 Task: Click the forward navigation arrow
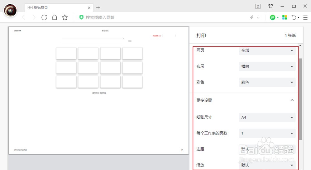[x=34, y=17]
